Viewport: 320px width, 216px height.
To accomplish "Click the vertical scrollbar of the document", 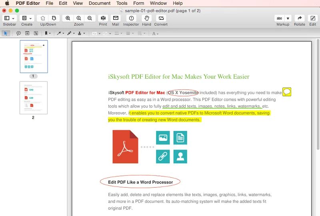I will coord(318,95).
